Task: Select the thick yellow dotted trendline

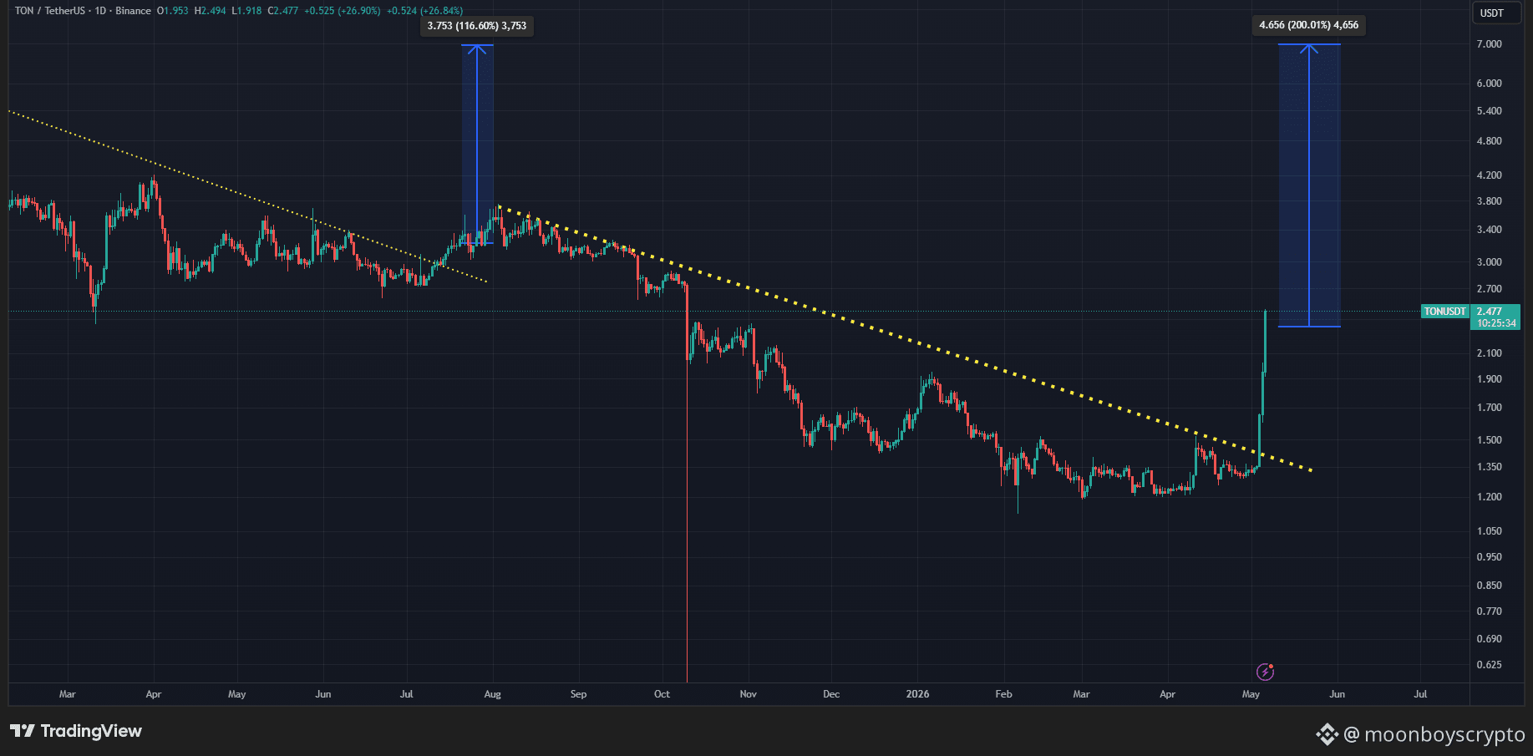Action: pos(905,338)
